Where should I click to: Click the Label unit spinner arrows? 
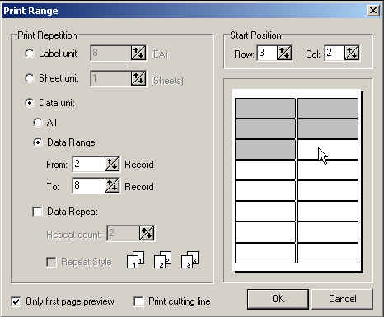click(x=138, y=53)
